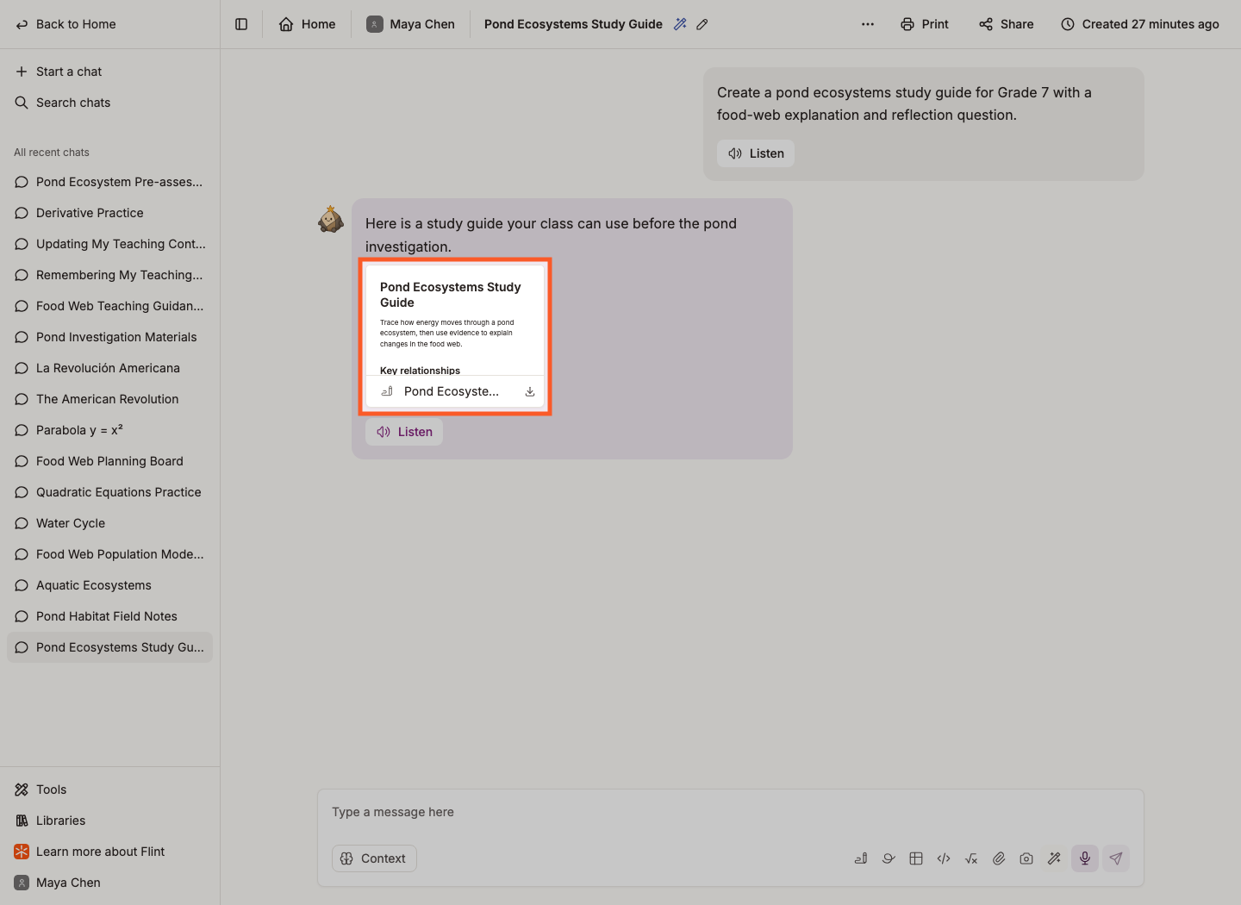Click the Maya Chen breadcrumb in the top bar
The image size is (1241, 905).
pyautogui.click(x=410, y=24)
